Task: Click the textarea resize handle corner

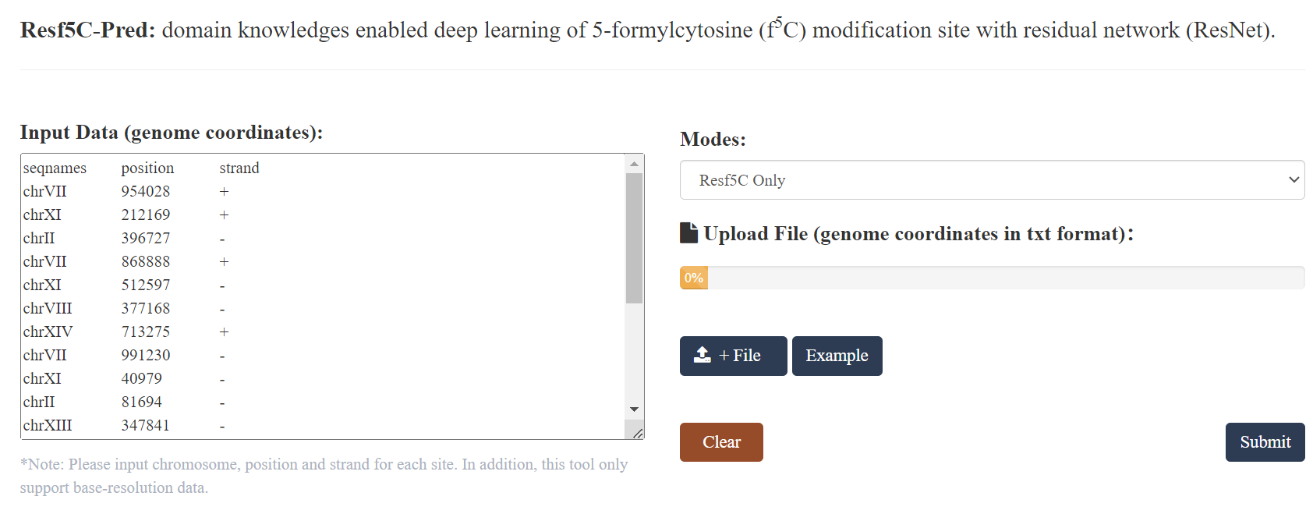Action: pos(637,433)
